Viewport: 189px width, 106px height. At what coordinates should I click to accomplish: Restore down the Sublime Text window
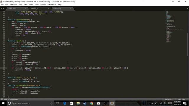pyautogui.click(x=179, y=1)
